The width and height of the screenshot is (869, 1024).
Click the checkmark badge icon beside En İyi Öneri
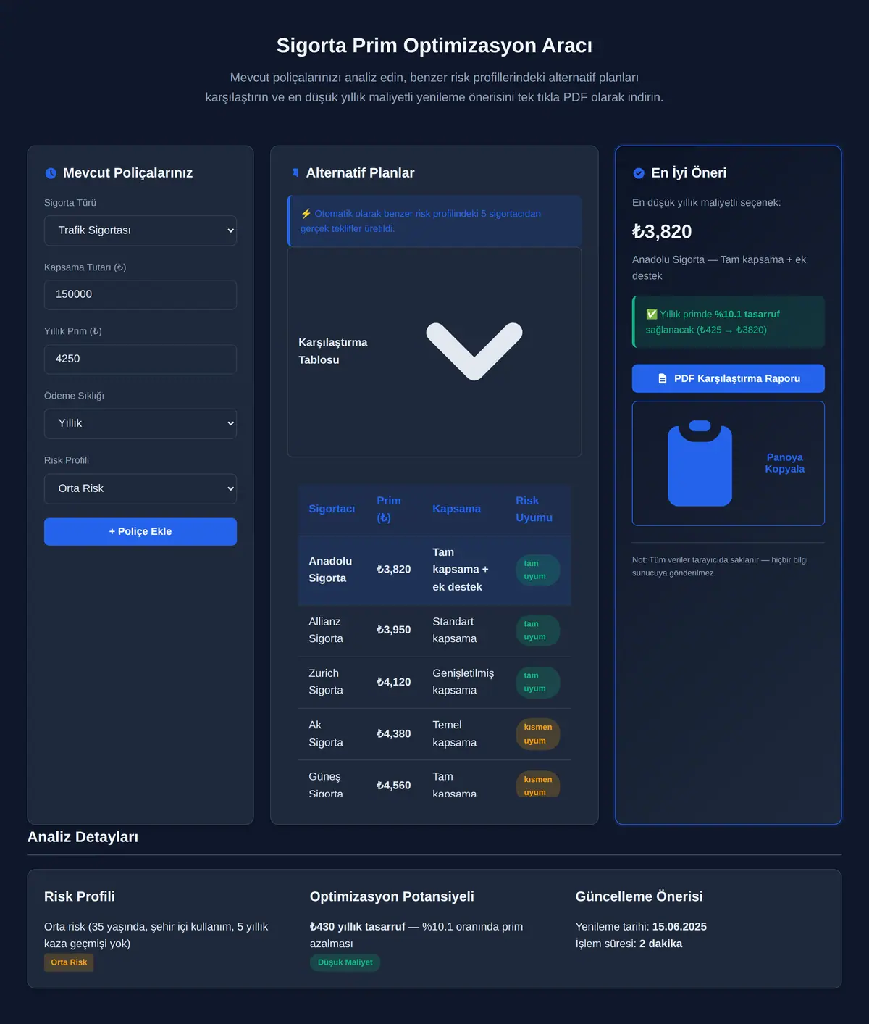point(639,173)
